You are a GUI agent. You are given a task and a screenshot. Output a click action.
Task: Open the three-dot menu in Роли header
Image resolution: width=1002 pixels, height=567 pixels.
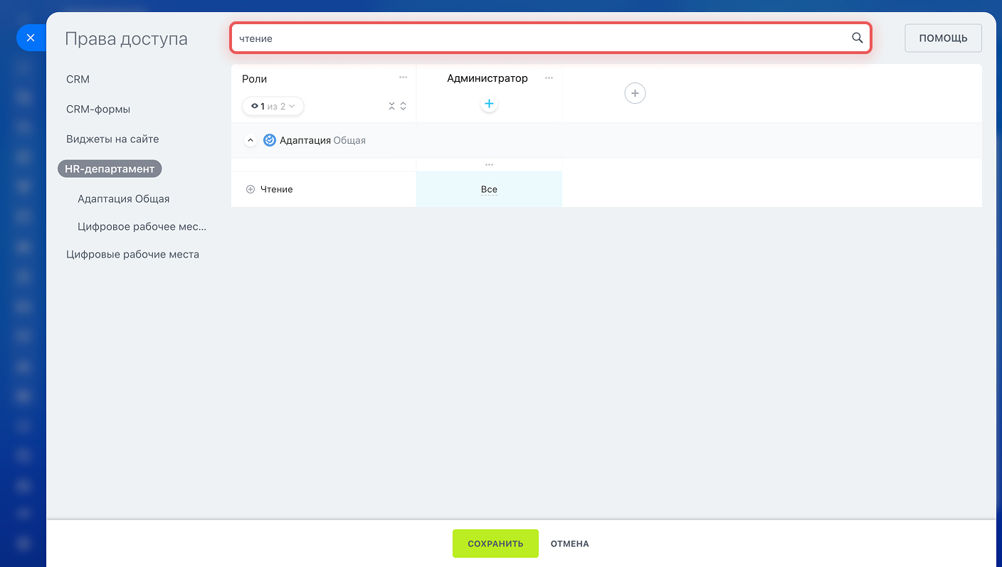403,78
